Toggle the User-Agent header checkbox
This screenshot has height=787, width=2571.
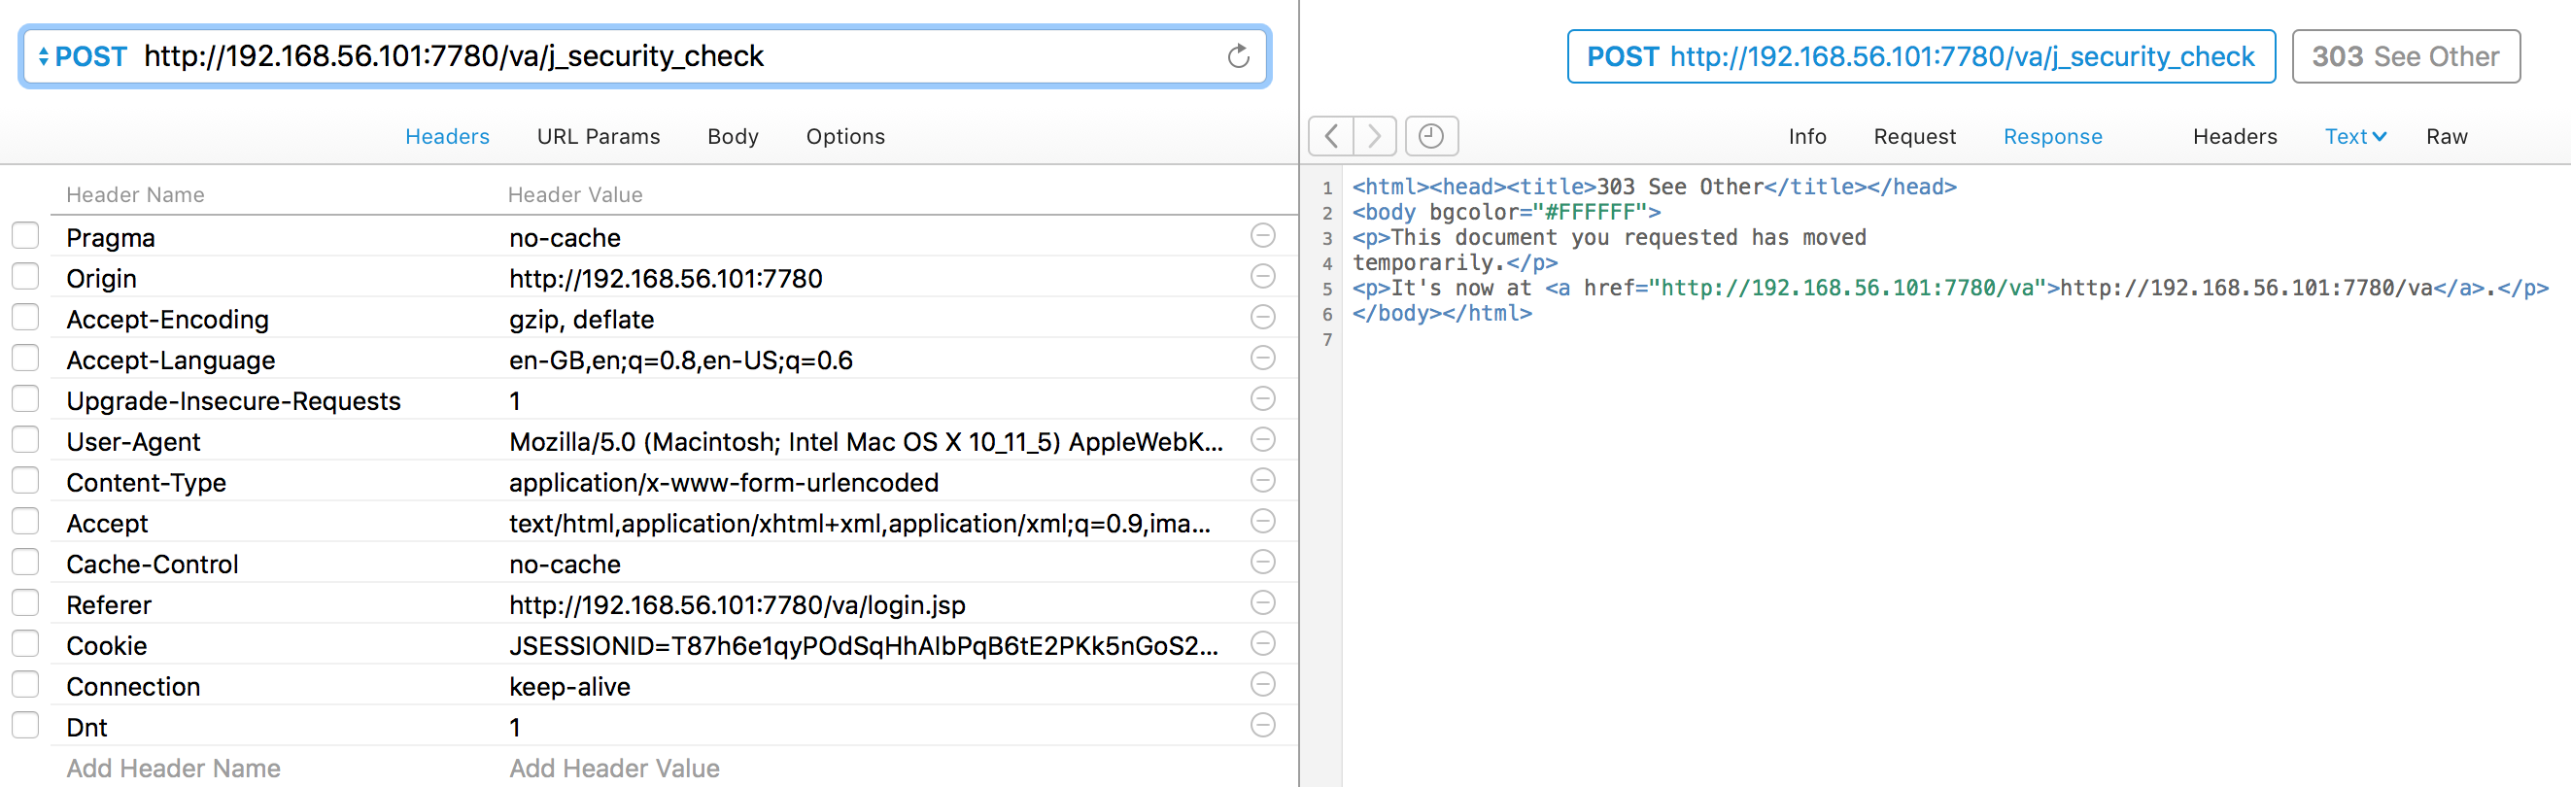click(25, 440)
